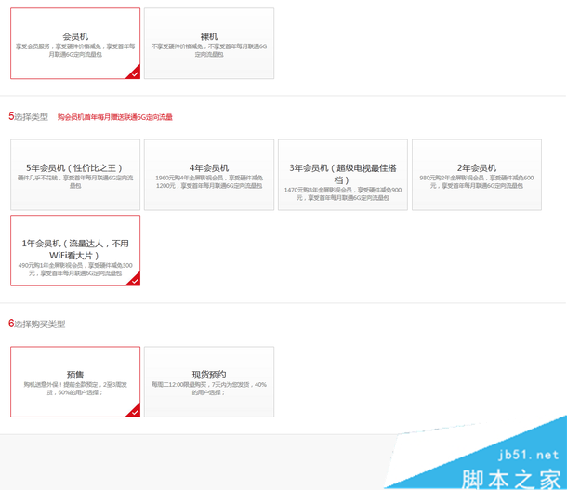
Task: Click the 每周二12:00限量购买 description text
Action: click(x=209, y=389)
